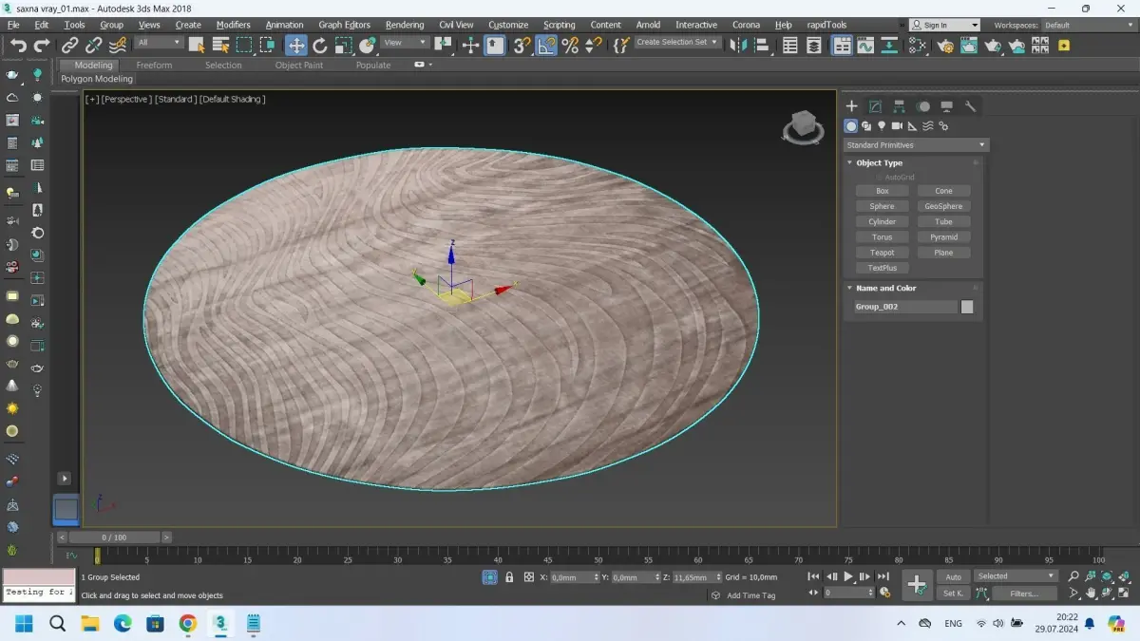
Task: Collapse the Object Type rollout
Action: click(x=879, y=163)
